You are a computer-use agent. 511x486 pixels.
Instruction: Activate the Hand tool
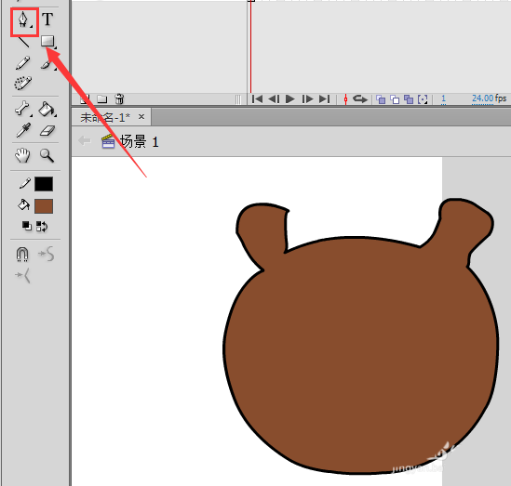23,155
